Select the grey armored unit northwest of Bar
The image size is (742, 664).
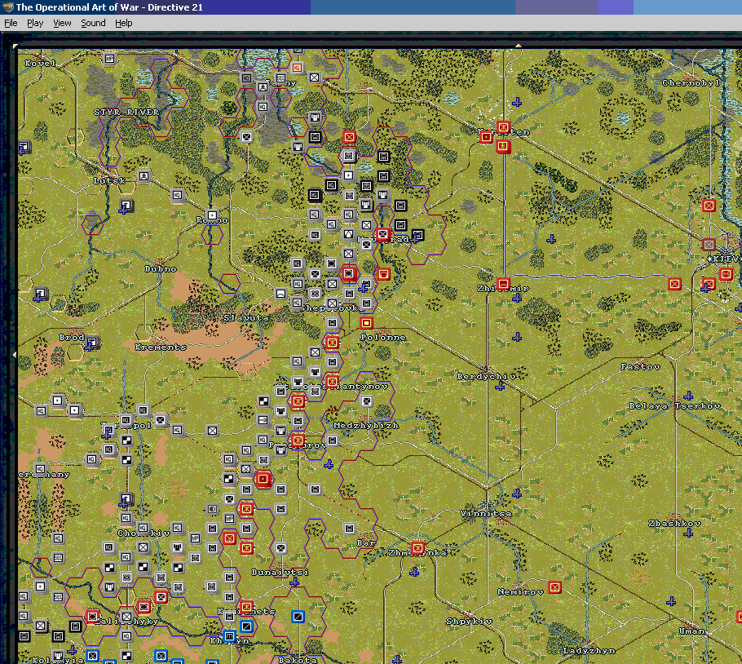[x=349, y=528]
